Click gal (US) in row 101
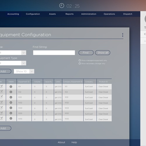146x146 pixels. pyautogui.click(x=58, y=86)
